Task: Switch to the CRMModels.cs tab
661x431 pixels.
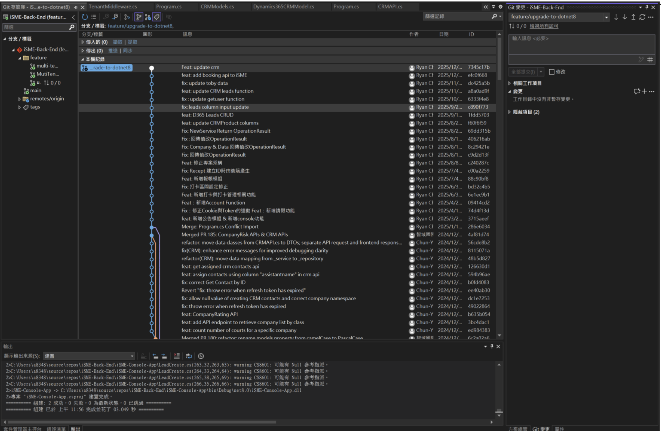Action: 217,7
